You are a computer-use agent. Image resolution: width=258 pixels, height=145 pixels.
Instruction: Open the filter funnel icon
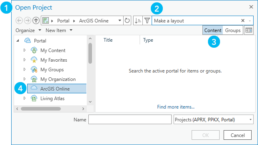click(147, 20)
